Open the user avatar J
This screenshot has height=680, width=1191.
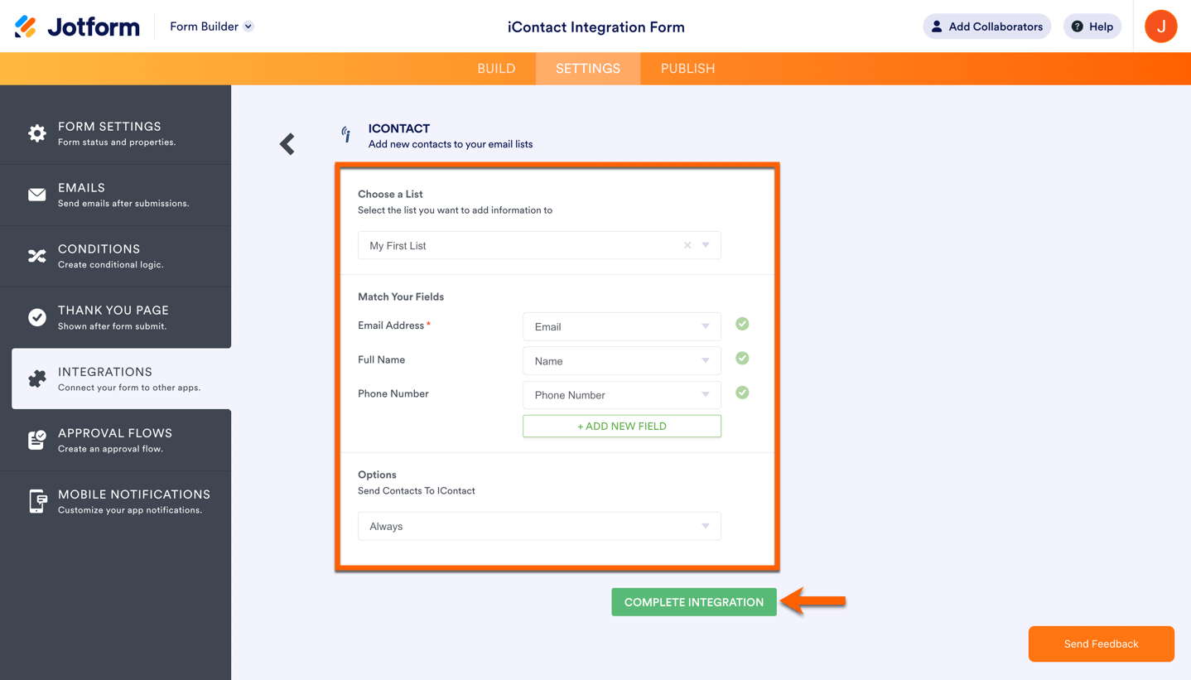point(1160,27)
